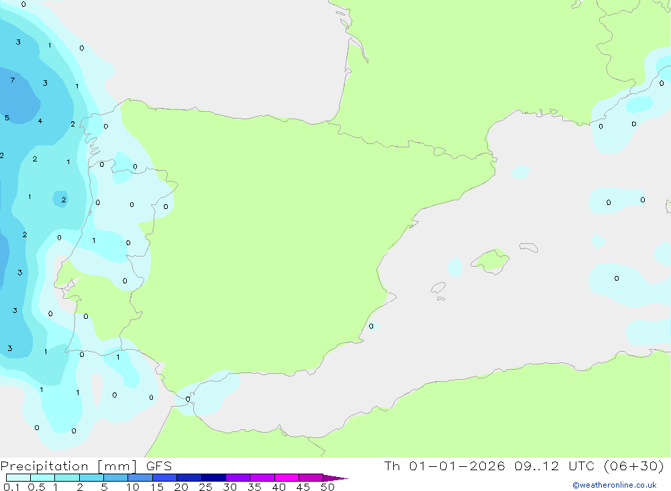Click the 'Precipitation [mm]' title text
Screen dimensions: 671x491
[x=69, y=466]
